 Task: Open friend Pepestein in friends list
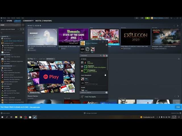(94, 67)
